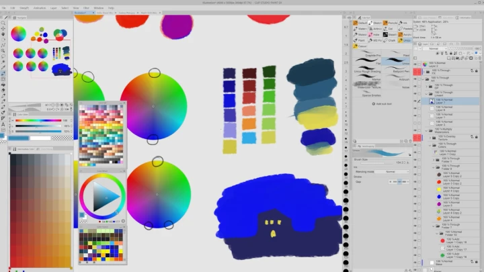
Task: Switch to the Information panel tab
Action: [464, 17]
